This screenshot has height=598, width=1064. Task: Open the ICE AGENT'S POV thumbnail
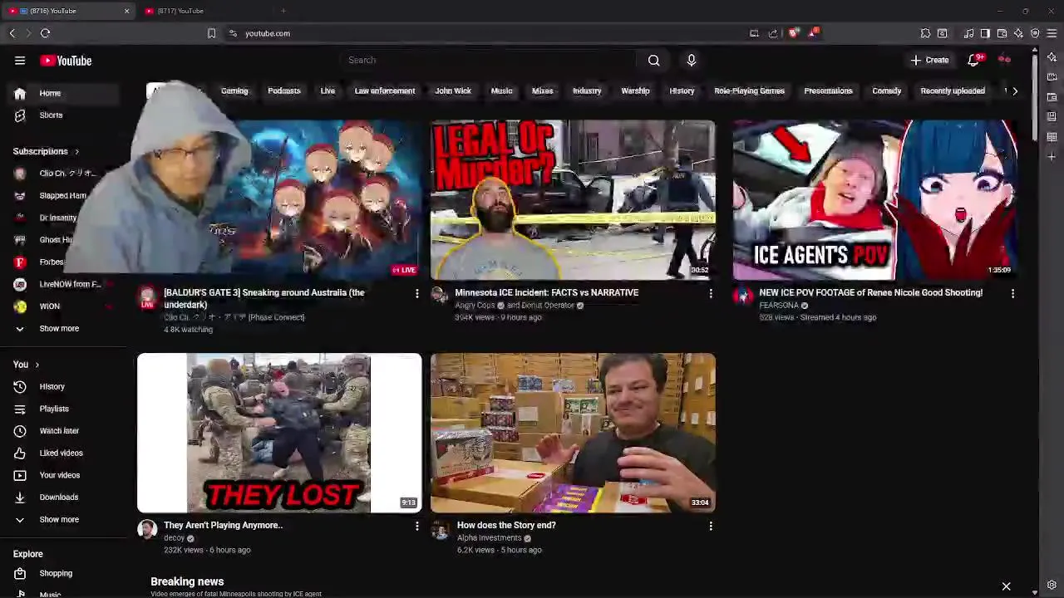coord(875,200)
